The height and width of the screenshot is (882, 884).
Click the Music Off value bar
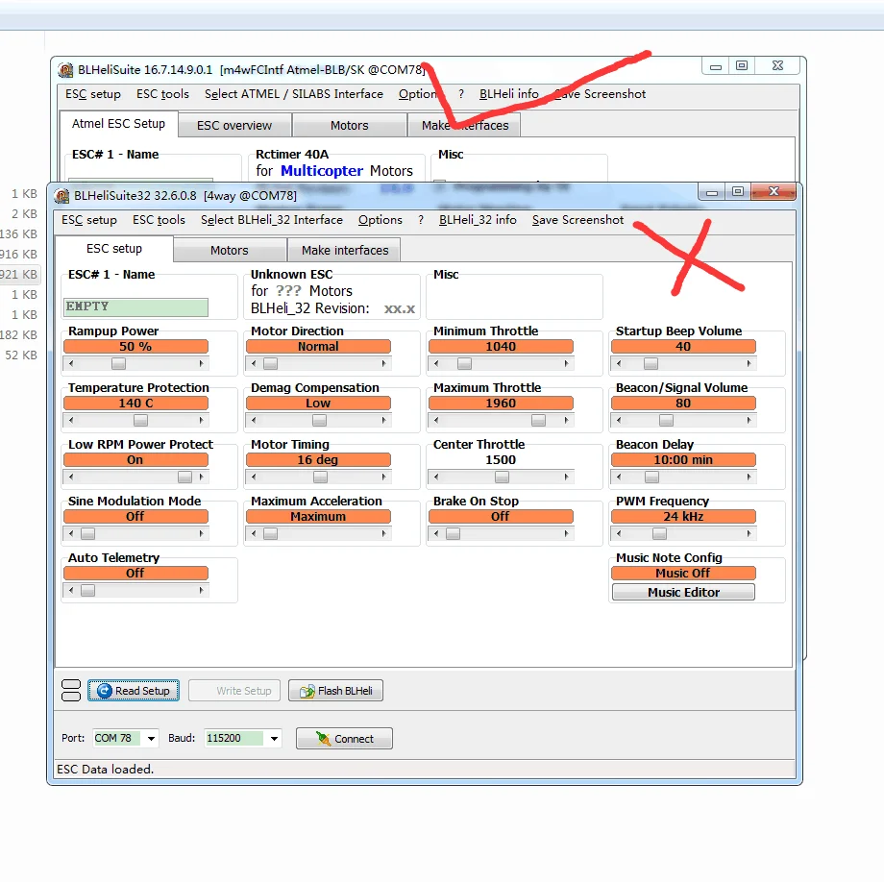point(683,574)
